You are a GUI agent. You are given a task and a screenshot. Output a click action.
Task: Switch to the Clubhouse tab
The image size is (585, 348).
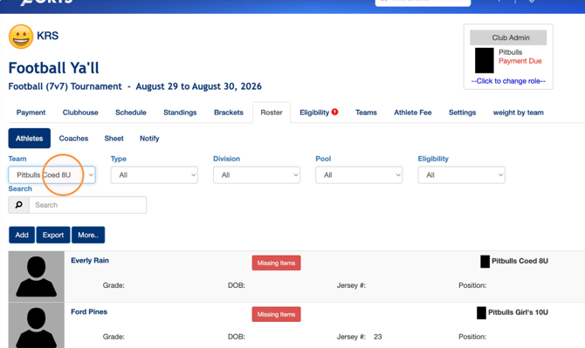point(80,113)
